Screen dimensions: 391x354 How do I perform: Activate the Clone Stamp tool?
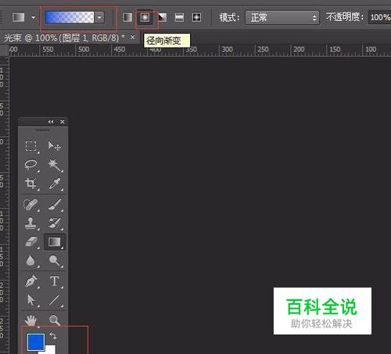coord(30,223)
